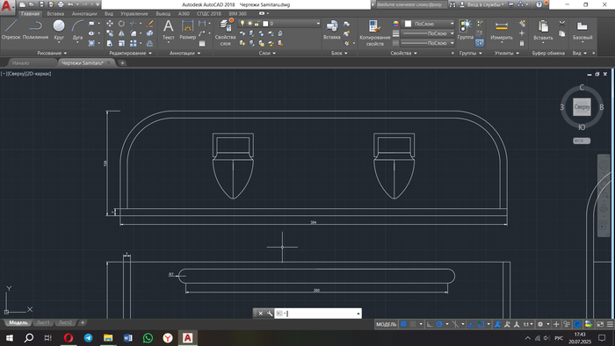Click the Trim tool icon
The width and height of the screenshot is (615, 346).
[x=134, y=24]
